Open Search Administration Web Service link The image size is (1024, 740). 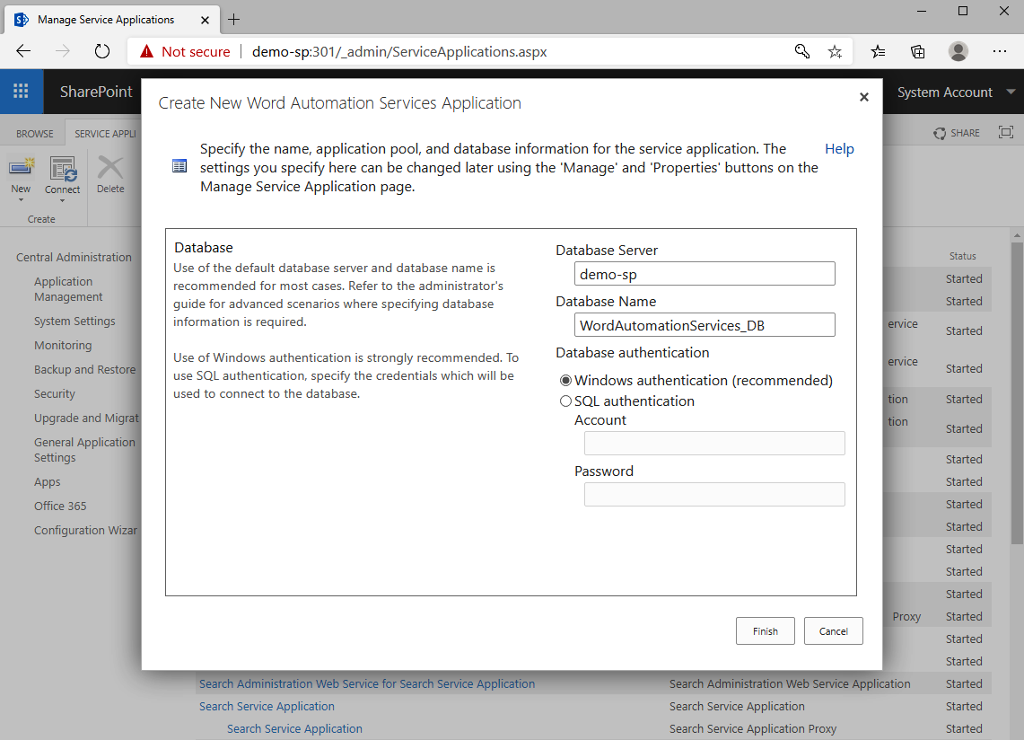click(367, 683)
